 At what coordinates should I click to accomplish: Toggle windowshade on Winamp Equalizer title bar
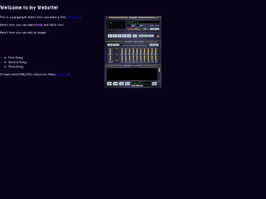click(158, 41)
